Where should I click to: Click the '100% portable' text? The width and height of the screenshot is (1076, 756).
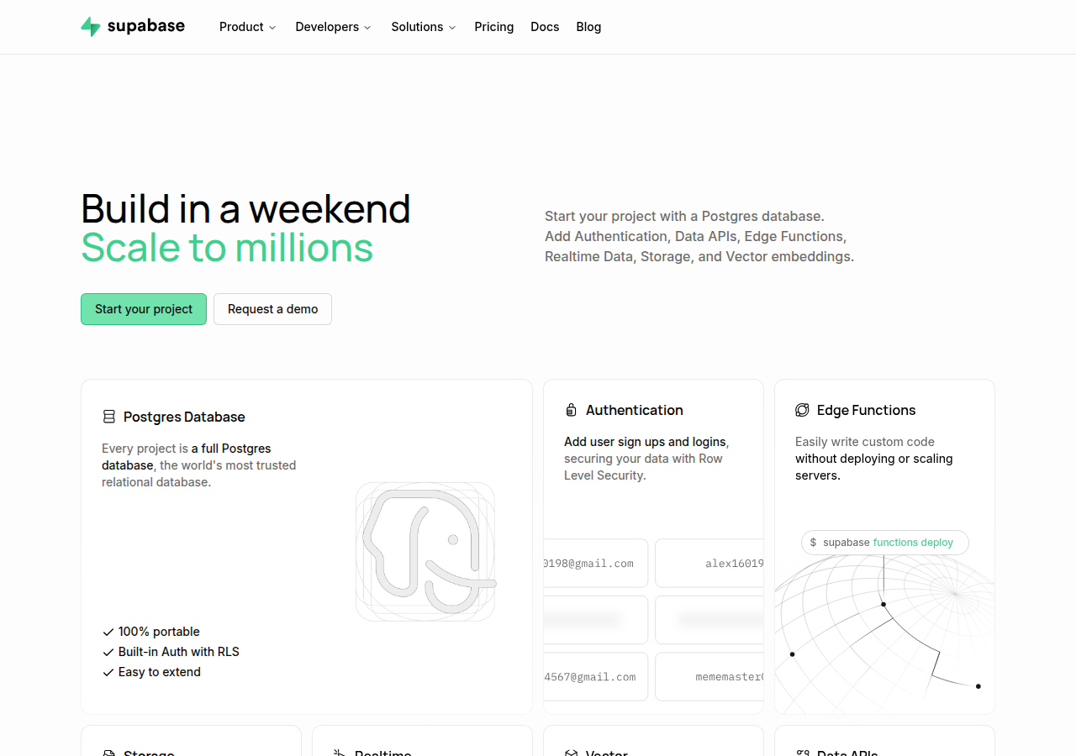[x=159, y=632]
